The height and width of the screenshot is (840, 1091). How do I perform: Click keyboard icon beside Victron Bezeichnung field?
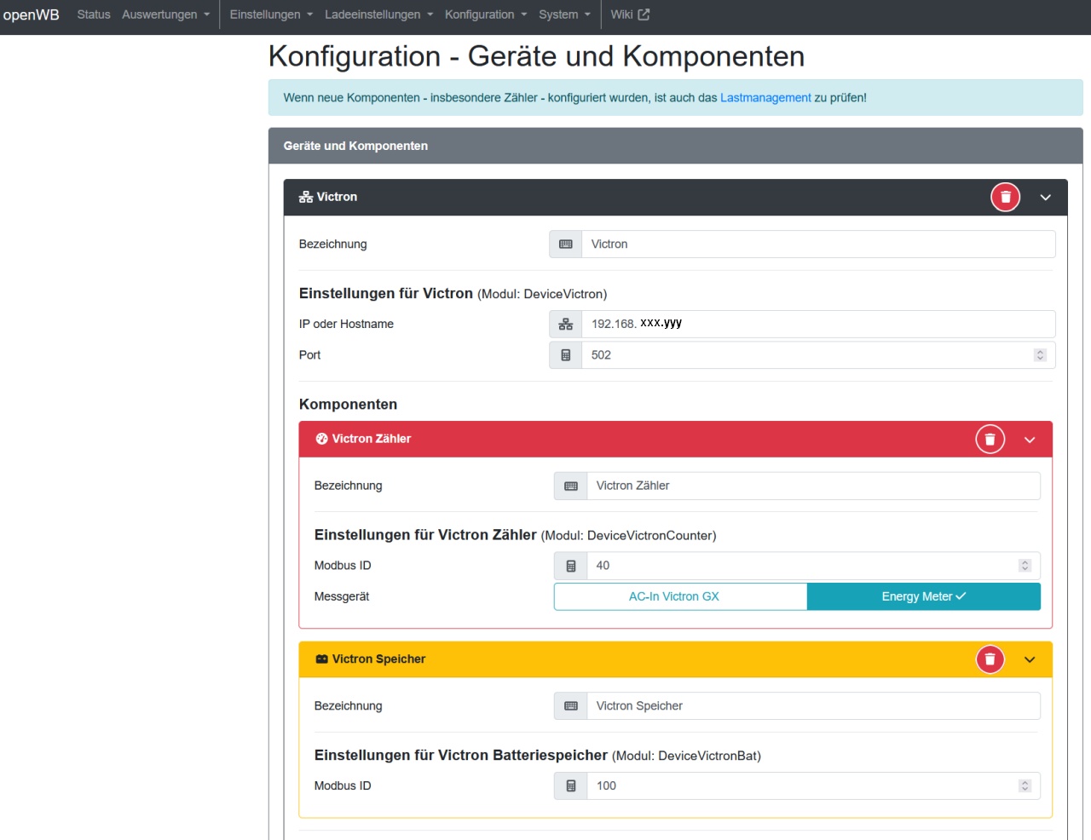click(x=566, y=245)
